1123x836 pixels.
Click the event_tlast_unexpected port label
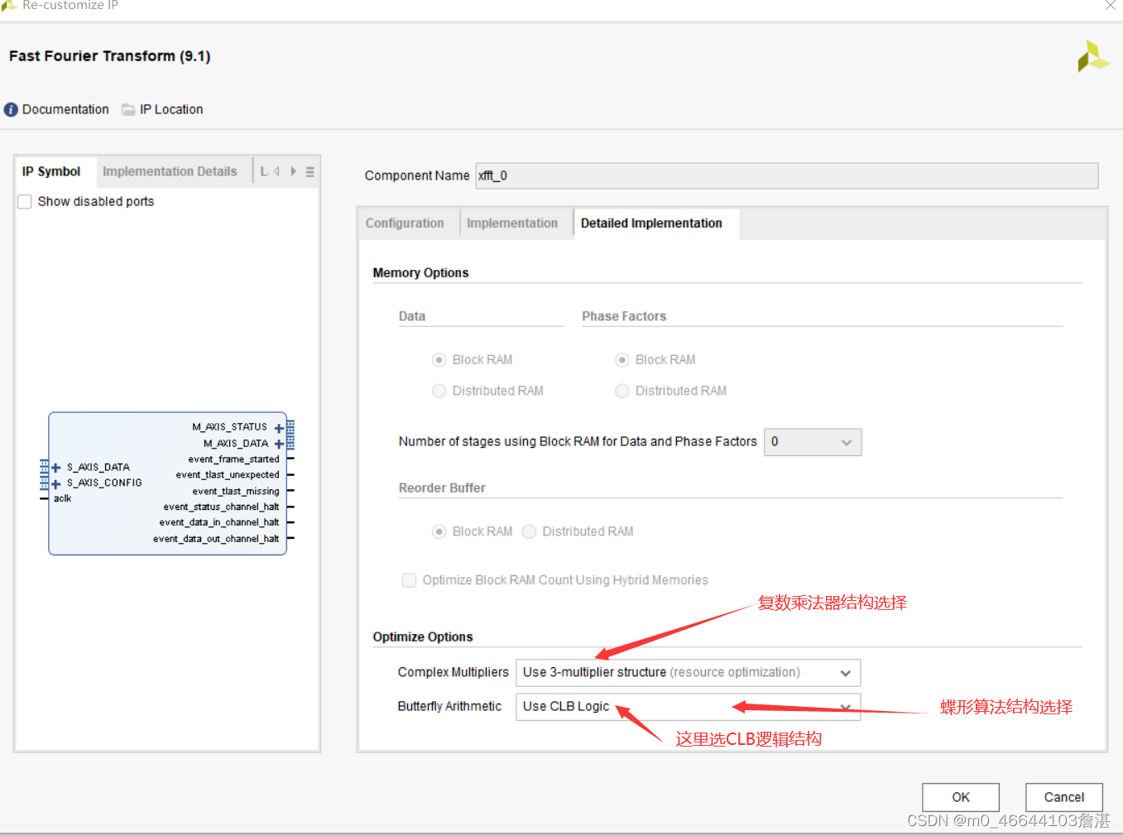(228, 475)
